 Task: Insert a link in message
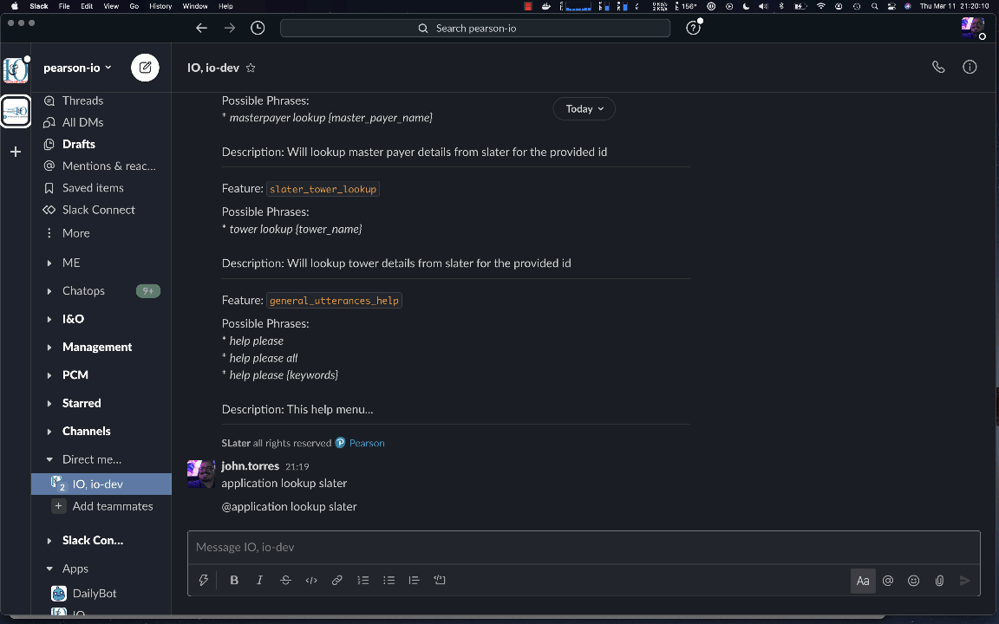coord(337,580)
